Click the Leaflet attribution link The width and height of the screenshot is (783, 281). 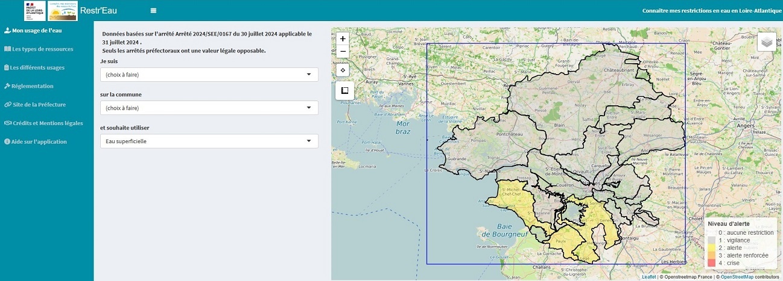click(x=648, y=277)
